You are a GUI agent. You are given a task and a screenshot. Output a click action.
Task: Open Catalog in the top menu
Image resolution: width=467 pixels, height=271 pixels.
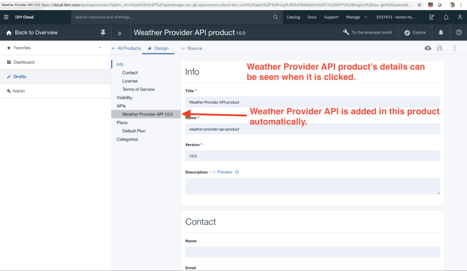click(293, 17)
